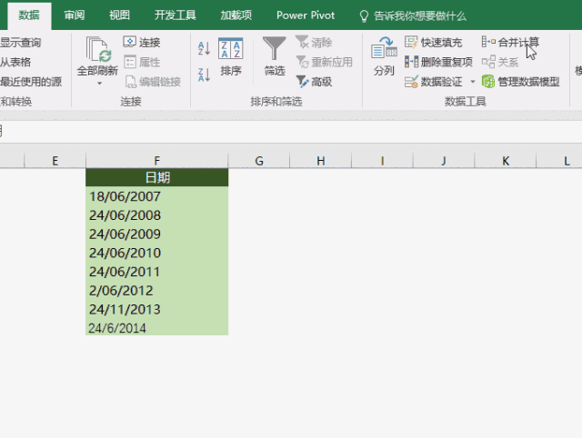Screen dimensions: 582x438
Task: Click the 最近使用的源 button
Action: 31,82
